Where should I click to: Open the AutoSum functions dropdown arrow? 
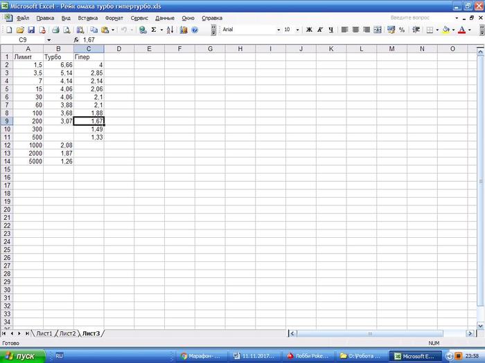161,30
